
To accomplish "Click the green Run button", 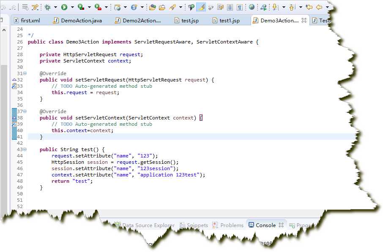I will (64, 7).
